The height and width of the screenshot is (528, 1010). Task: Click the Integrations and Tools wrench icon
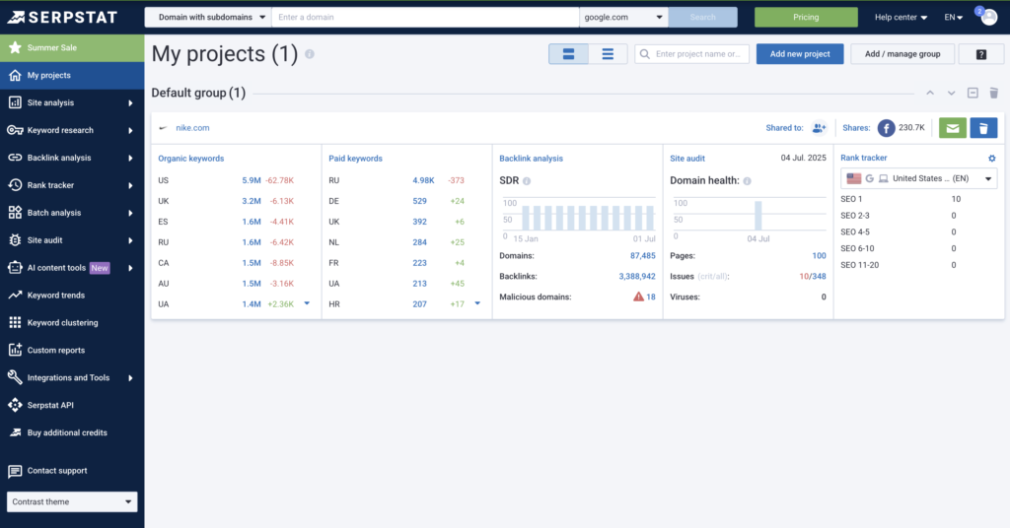[x=15, y=377]
